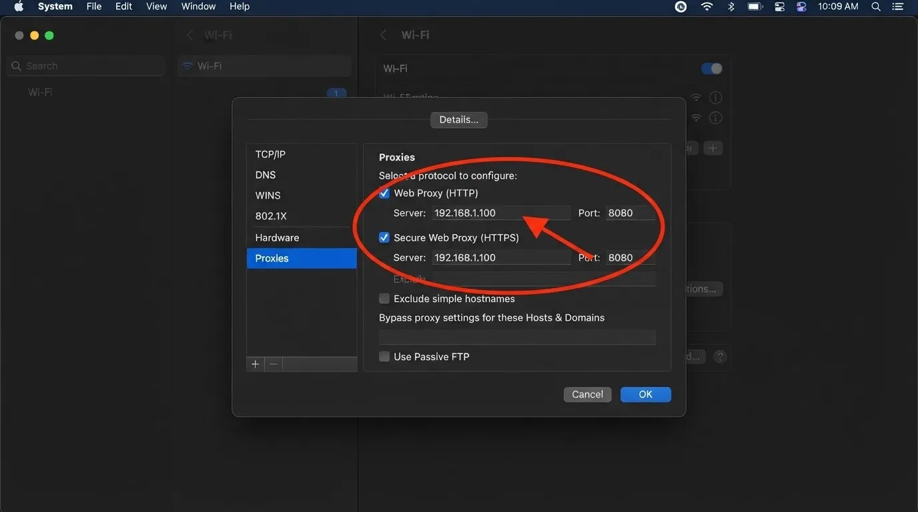Open the File menu
The height and width of the screenshot is (512, 918).
[94, 7]
